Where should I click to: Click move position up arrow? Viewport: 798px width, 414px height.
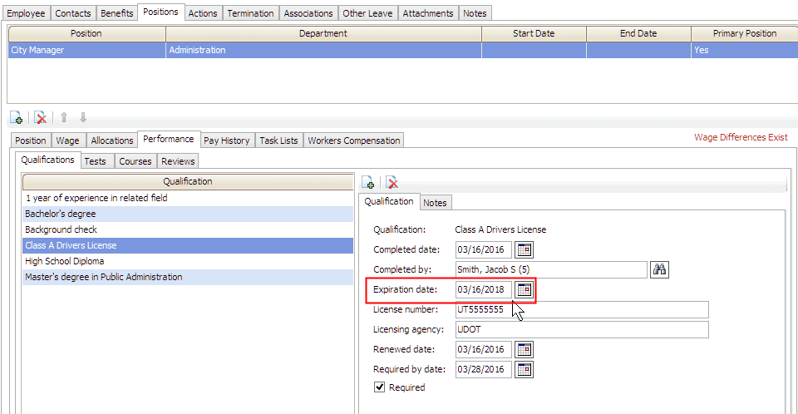(x=64, y=118)
